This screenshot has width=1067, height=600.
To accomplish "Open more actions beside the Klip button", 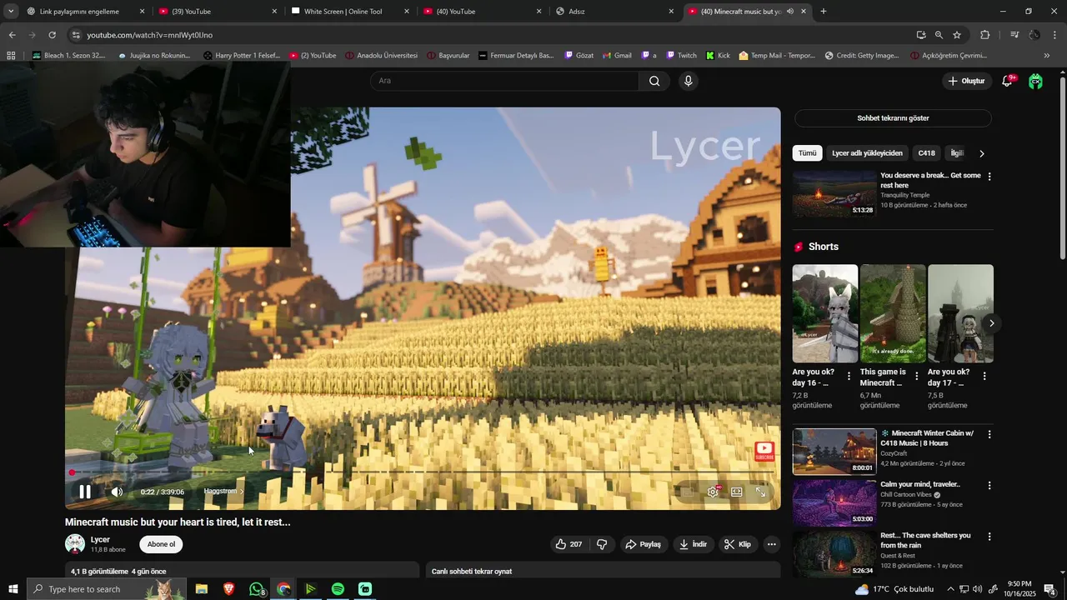I will click(x=772, y=544).
